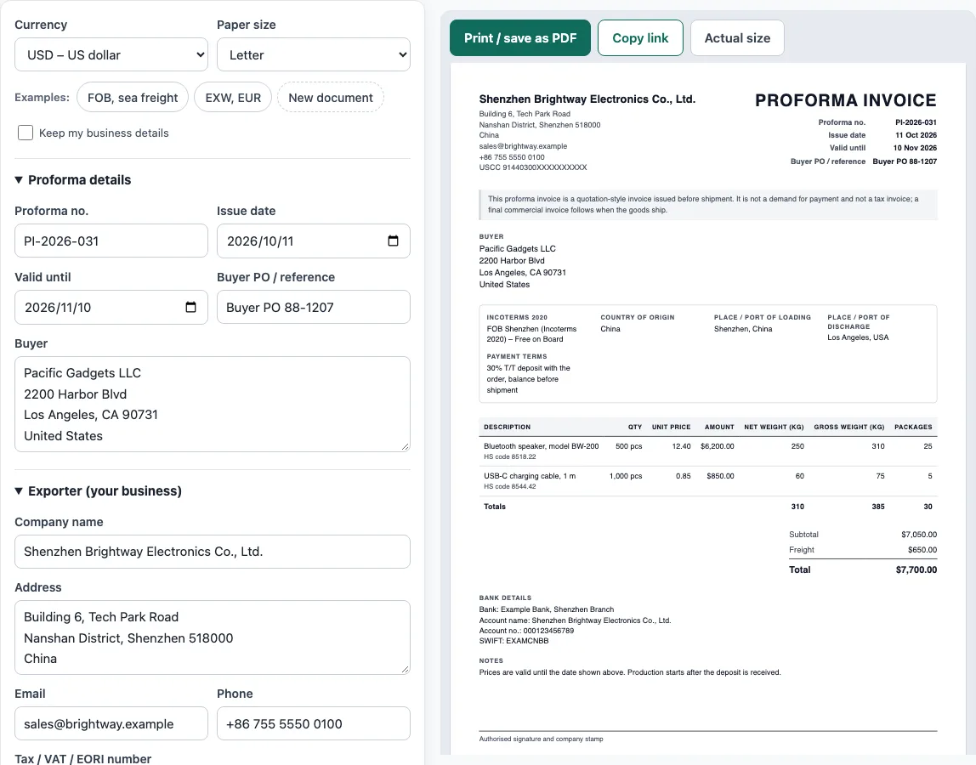Focus the Buyer PO / reference field

(x=313, y=307)
